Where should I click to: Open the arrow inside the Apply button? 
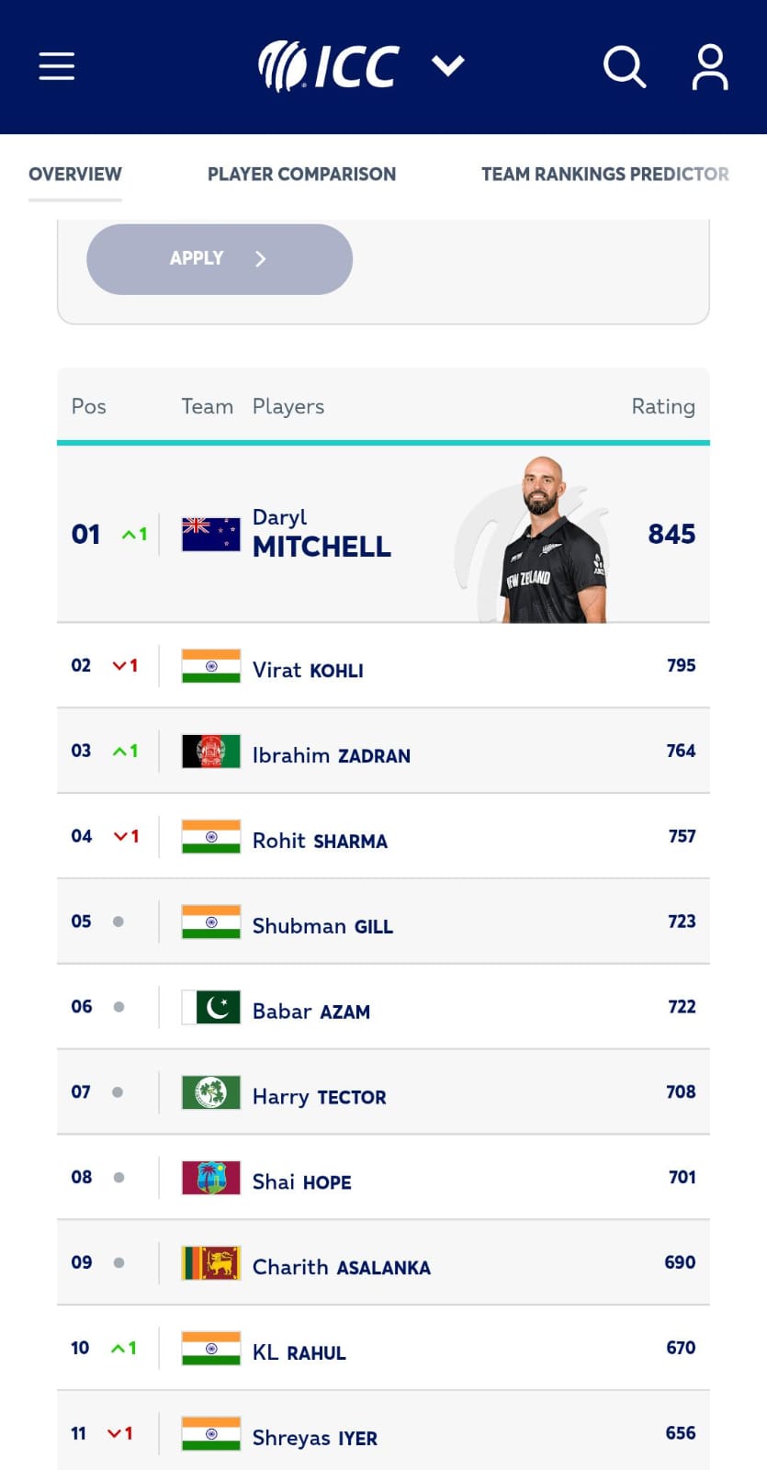[260, 259]
